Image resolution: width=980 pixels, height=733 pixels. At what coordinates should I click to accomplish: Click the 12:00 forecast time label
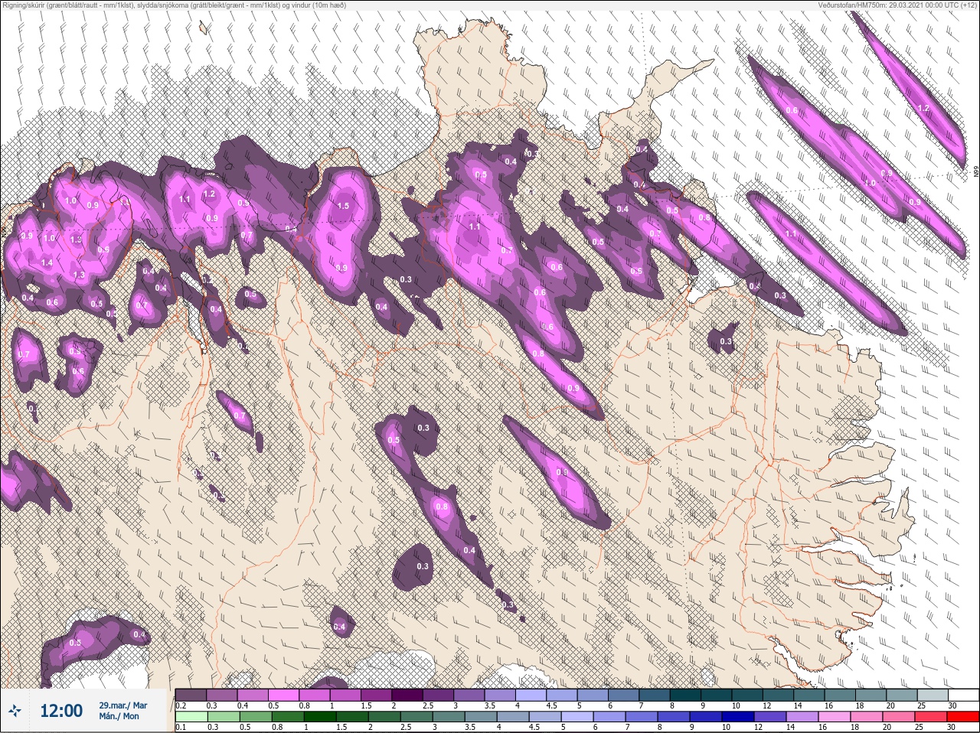click(x=61, y=711)
